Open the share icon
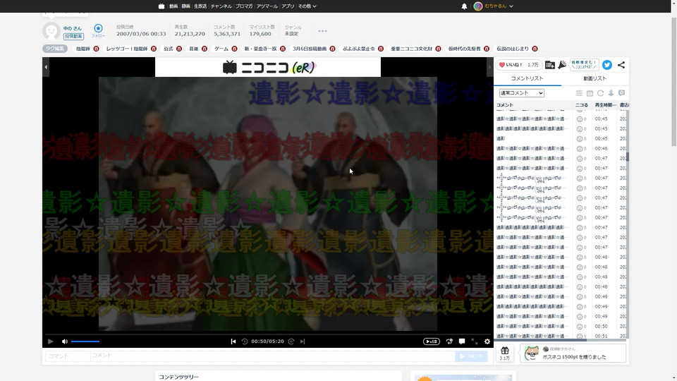The width and height of the screenshot is (677, 381). click(621, 65)
